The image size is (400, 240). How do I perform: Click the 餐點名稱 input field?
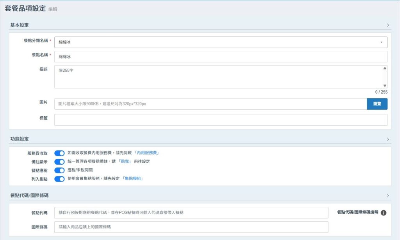(x=221, y=57)
